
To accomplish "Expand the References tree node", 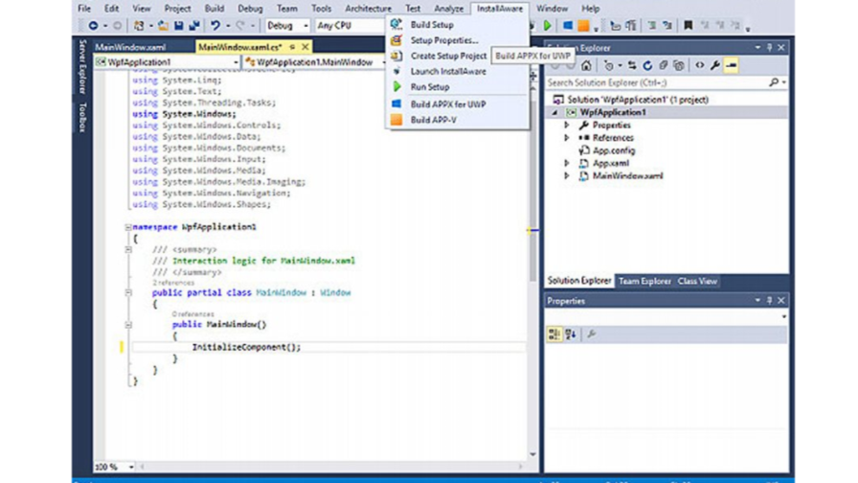I will click(x=567, y=138).
